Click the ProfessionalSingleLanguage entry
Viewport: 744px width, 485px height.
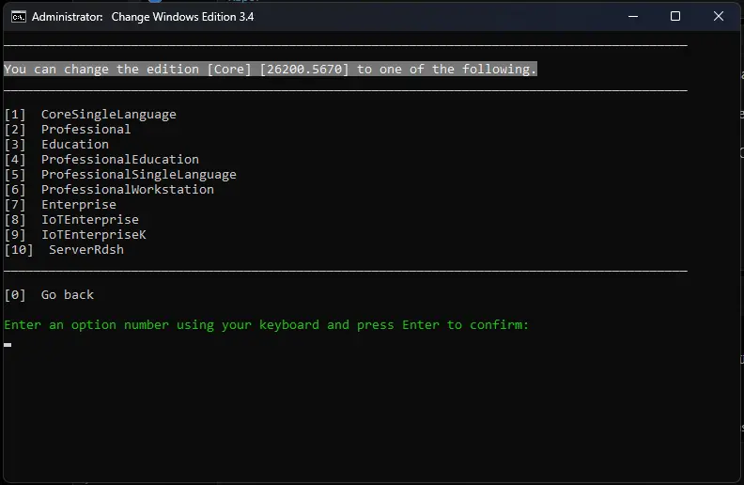(120, 175)
